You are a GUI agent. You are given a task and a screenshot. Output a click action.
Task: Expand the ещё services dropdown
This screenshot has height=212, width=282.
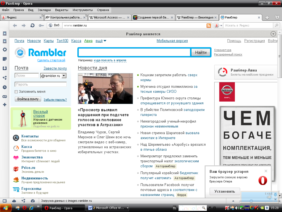point(101,41)
